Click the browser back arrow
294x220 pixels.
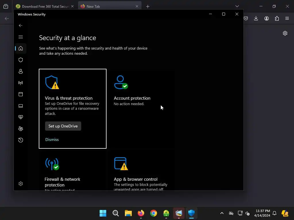click(7, 18)
